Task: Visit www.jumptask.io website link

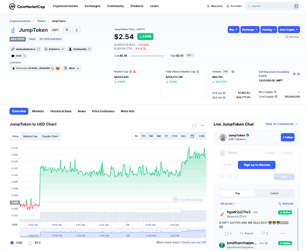Action: point(26,49)
